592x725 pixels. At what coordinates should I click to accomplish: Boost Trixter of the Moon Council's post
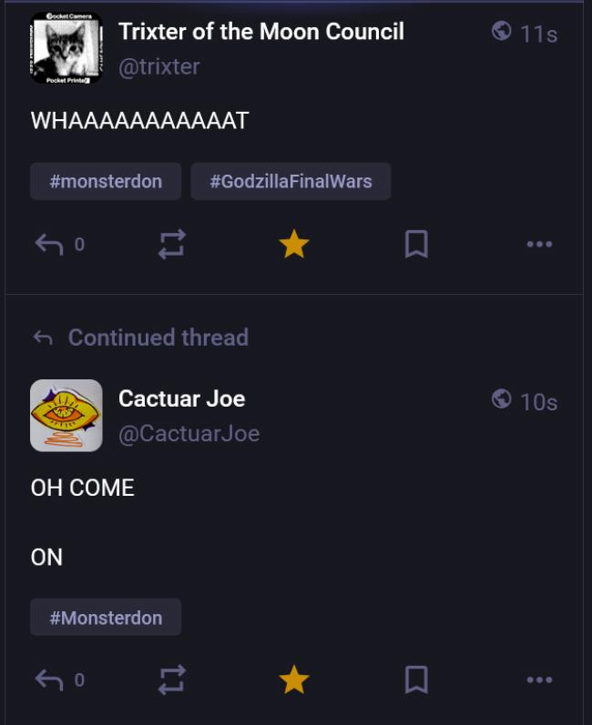point(171,244)
